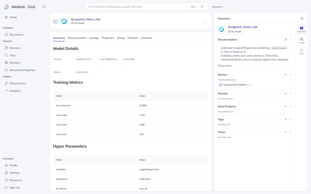The width and height of the screenshot is (311, 194).
Task: Open devguard_churn_risk title in summary panel
Action: pos(242,27)
